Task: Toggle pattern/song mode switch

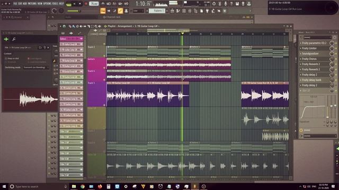Action: pos(69,4)
